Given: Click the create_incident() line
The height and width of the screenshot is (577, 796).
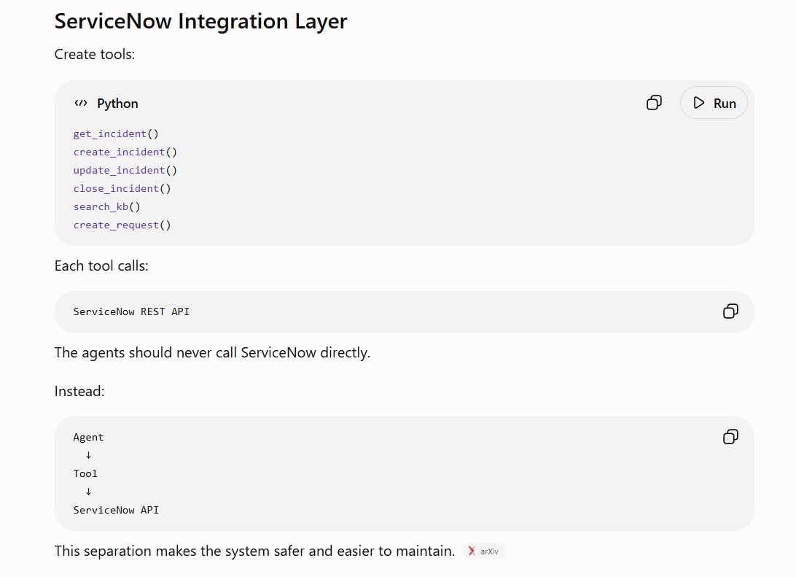Looking at the screenshot, I should pyautogui.click(x=125, y=152).
